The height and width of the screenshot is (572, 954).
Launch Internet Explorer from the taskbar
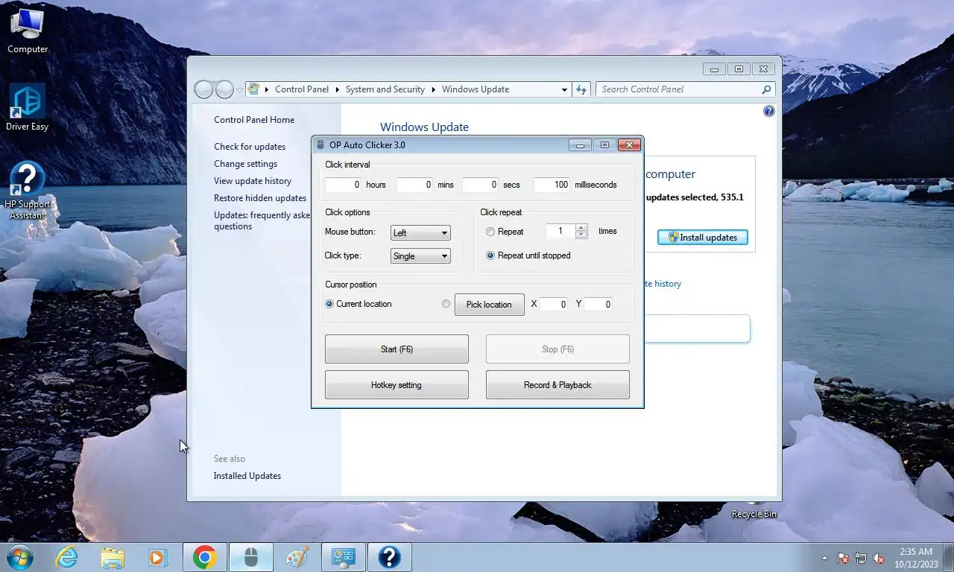tap(66, 557)
